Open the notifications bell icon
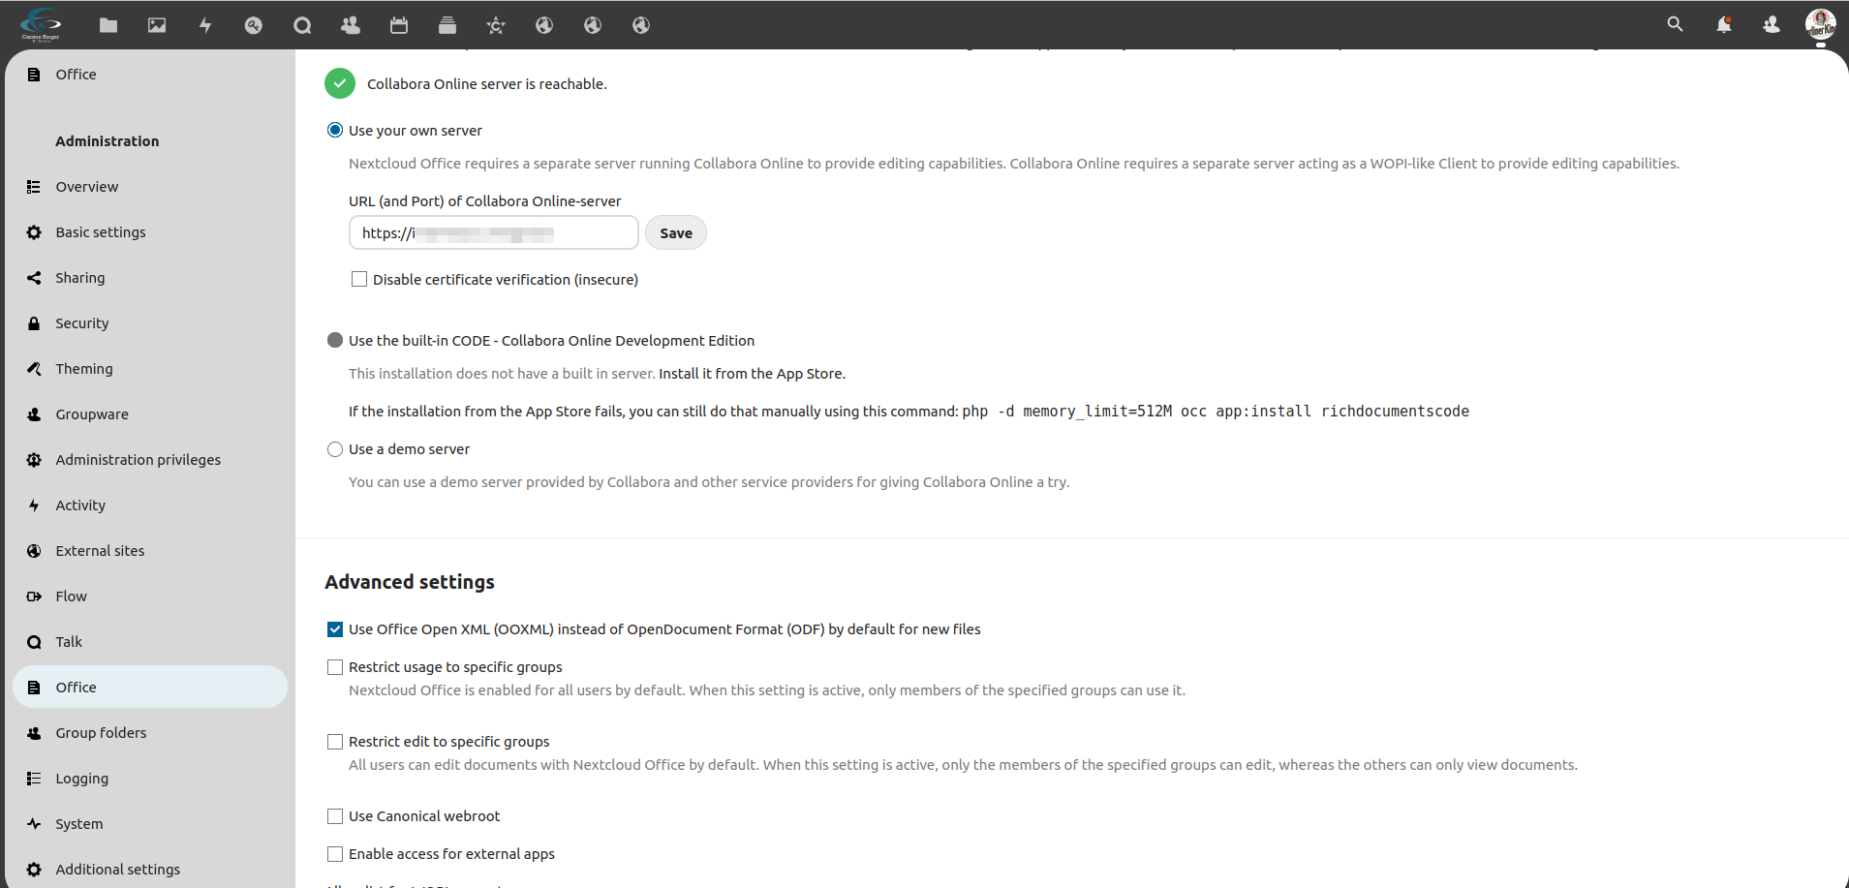This screenshot has height=888, width=1849. [1724, 24]
